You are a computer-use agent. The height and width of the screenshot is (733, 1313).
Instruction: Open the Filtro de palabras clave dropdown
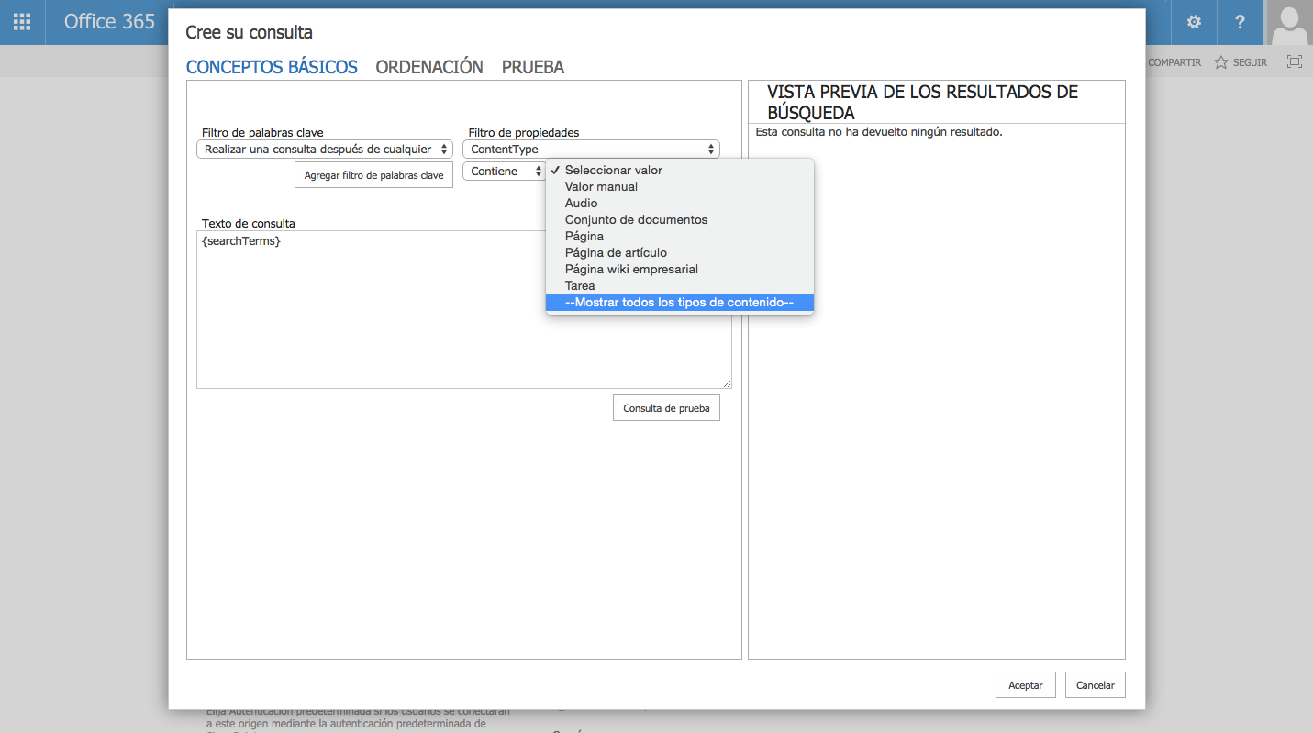(324, 149)
